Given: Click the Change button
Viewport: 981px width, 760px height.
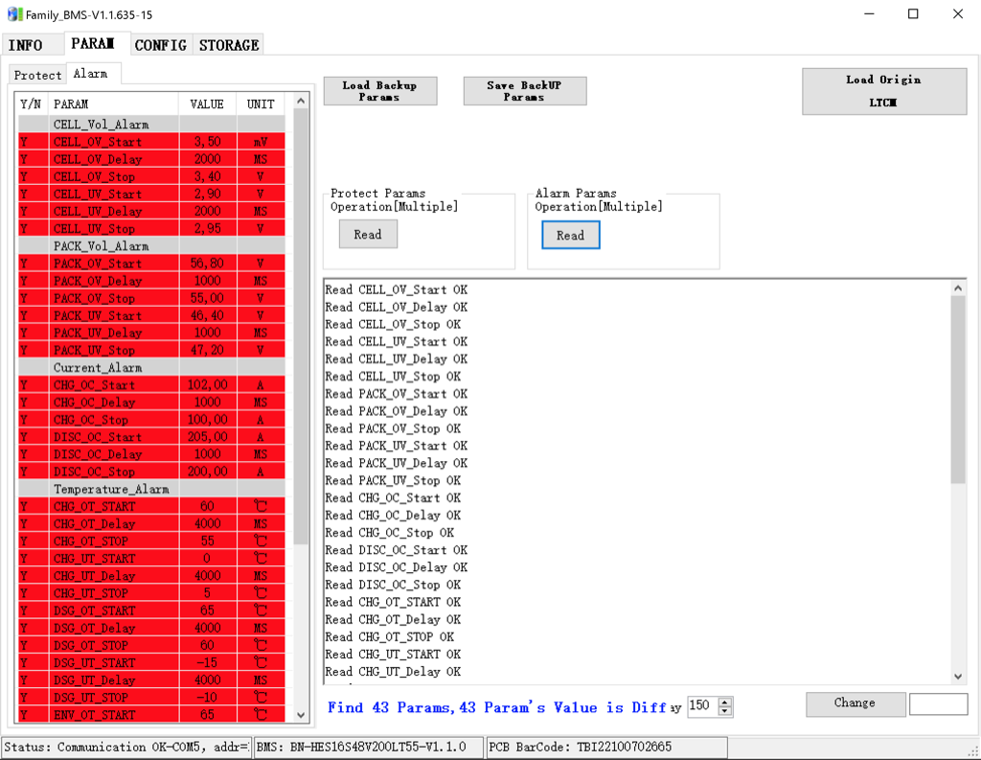Looking at the screenshot, I should click(856, 703).
